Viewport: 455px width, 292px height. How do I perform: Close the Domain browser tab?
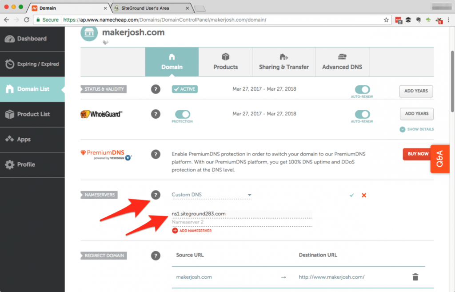(105, 8)
